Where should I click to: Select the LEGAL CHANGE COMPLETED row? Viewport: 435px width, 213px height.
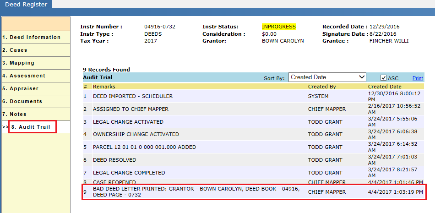(x=254, y=173)
